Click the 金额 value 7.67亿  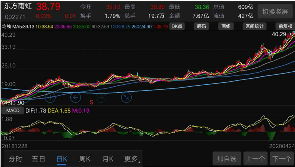(201, 16)
